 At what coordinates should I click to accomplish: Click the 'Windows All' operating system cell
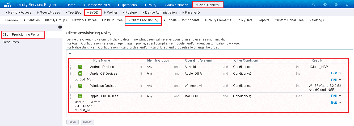click(x=193, y=86)
